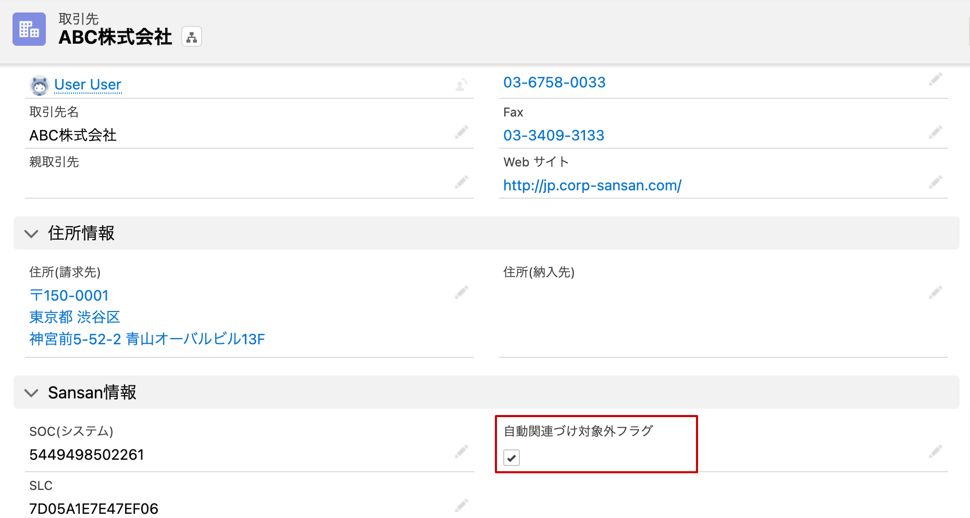This screenshot has width=970, height=518.
Task: Call phone number 03-6758-0033
Action: click(x=554, y=82)
